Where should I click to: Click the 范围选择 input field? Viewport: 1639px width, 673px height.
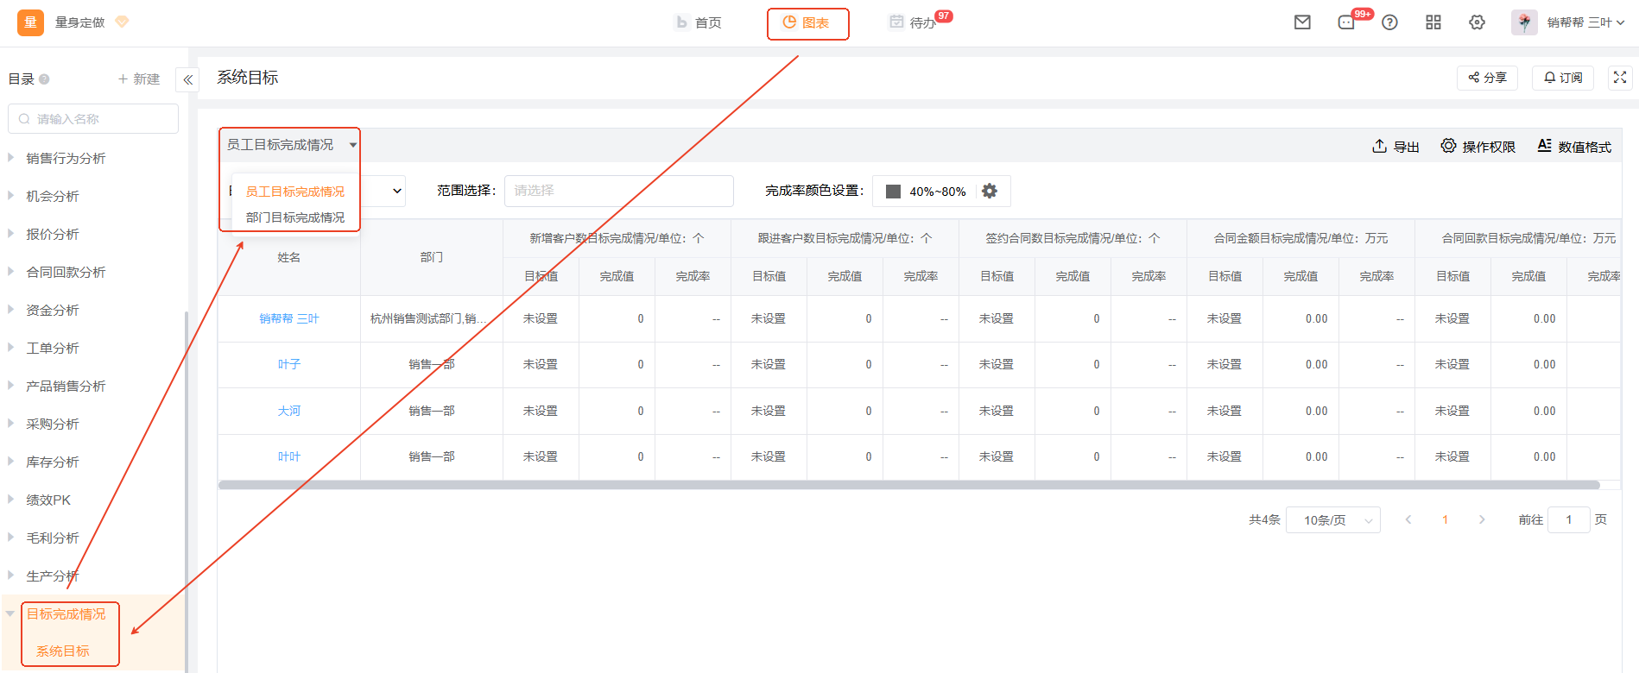[x=618, y=191]
